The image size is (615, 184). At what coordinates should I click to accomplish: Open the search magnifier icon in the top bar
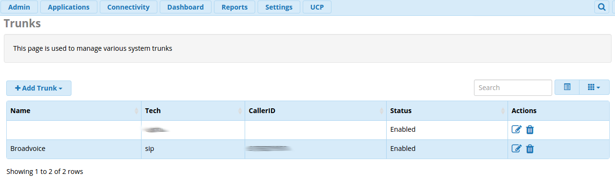tap(601, 7)
